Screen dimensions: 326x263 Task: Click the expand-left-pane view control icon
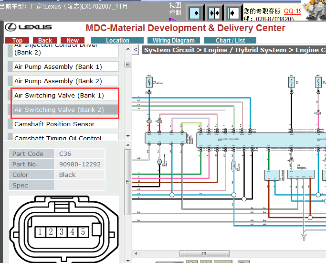[195, 13]
